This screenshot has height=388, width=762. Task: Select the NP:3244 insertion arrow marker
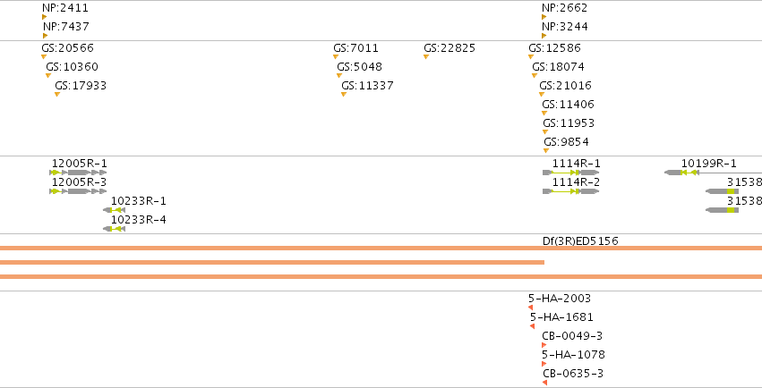click(x=544, y=36)
